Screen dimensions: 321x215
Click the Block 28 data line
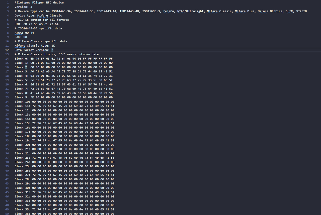pos(64,179)
